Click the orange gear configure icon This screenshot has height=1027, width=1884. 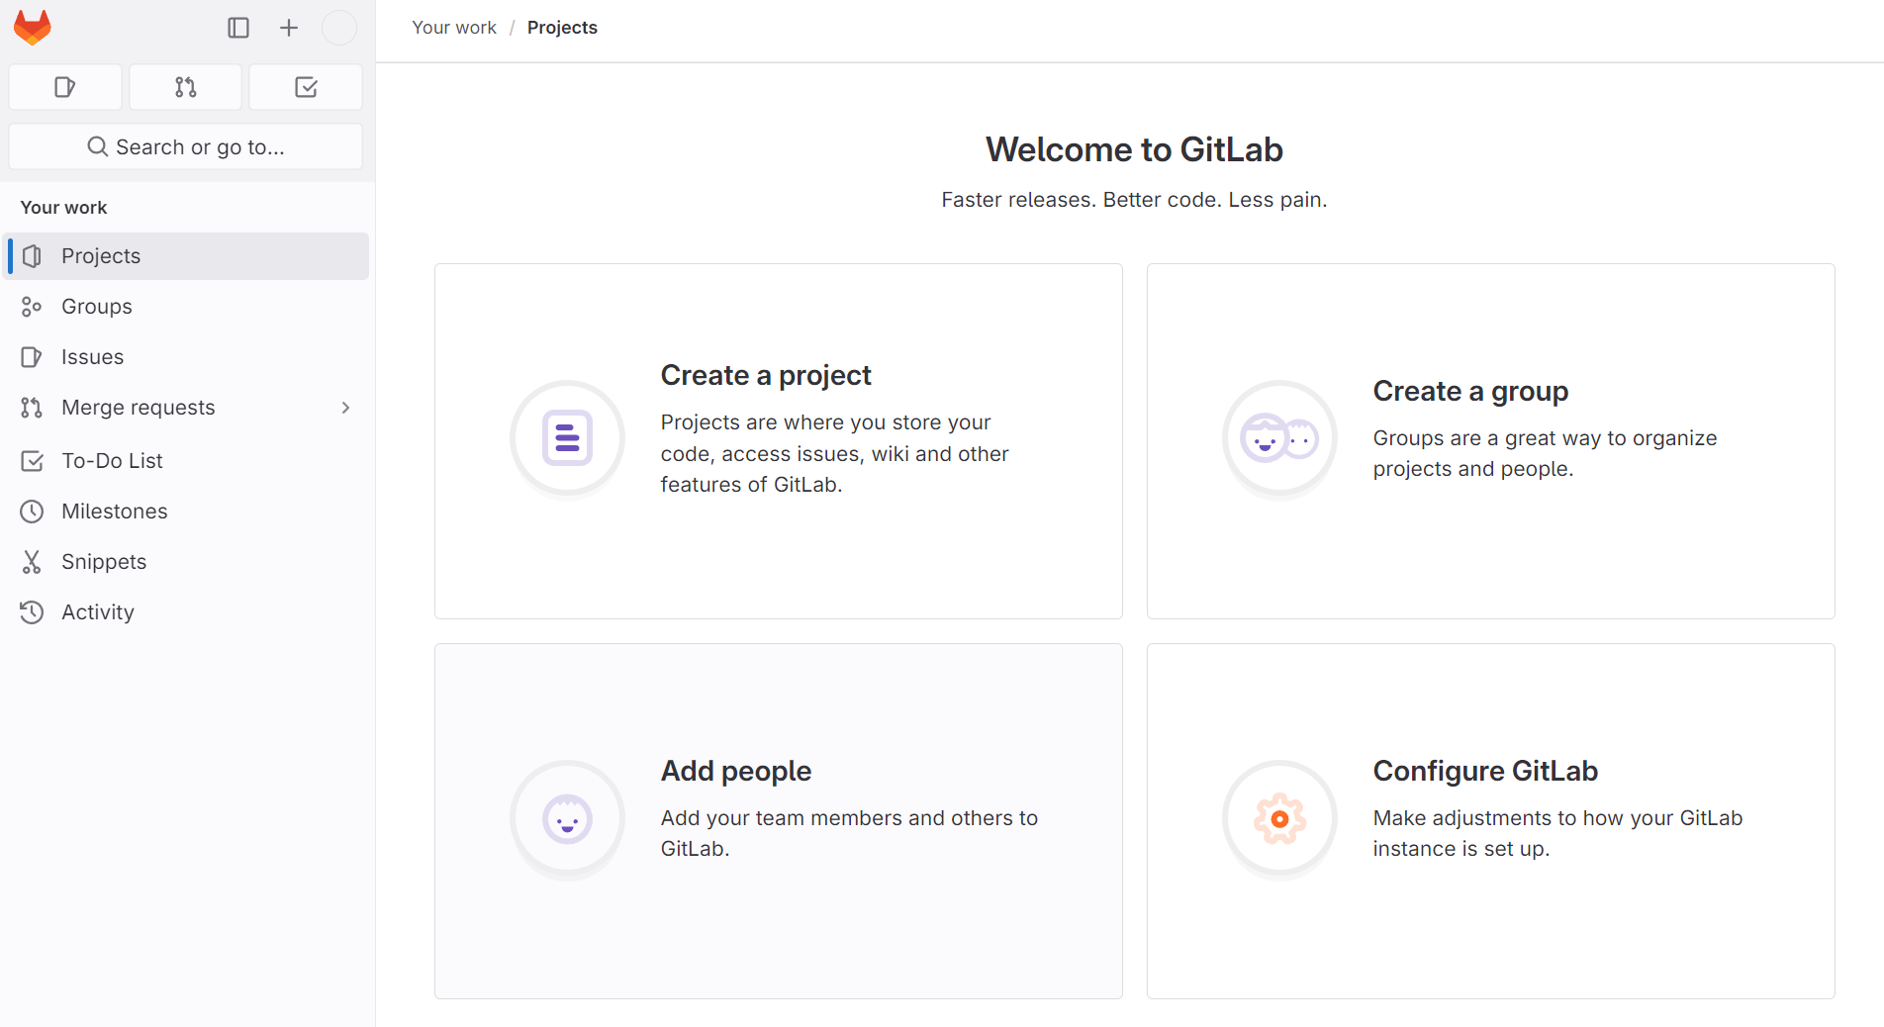[1279, 818]
